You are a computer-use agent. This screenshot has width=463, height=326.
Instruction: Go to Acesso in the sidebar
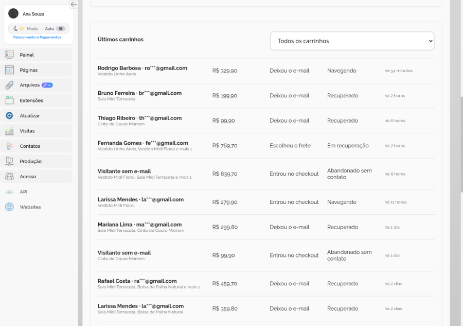tap(37, 177)
